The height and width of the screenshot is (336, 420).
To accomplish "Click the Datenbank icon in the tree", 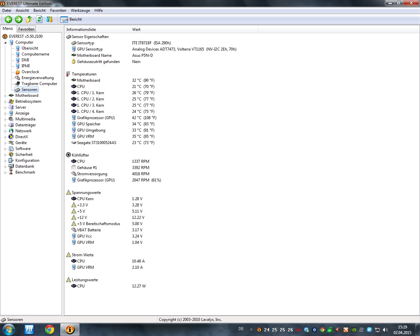I will [11, 166].
